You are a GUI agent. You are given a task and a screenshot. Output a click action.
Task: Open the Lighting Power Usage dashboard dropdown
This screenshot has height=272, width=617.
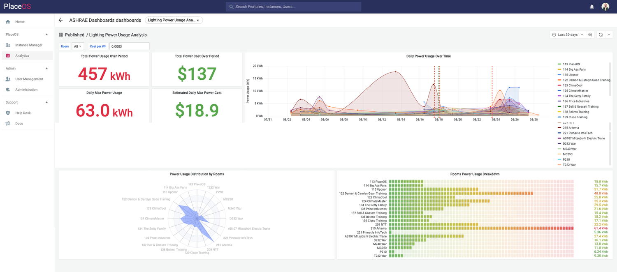[x=174, y=20]
